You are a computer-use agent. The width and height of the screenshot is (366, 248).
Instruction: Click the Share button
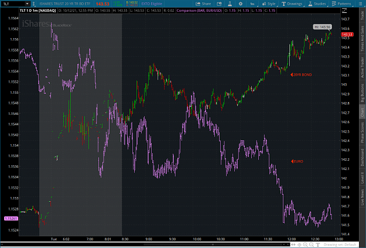coord(203,4)
